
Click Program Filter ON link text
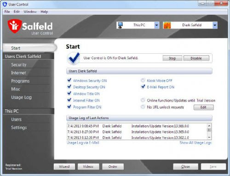pyautogui.click(x=87, y=107)
